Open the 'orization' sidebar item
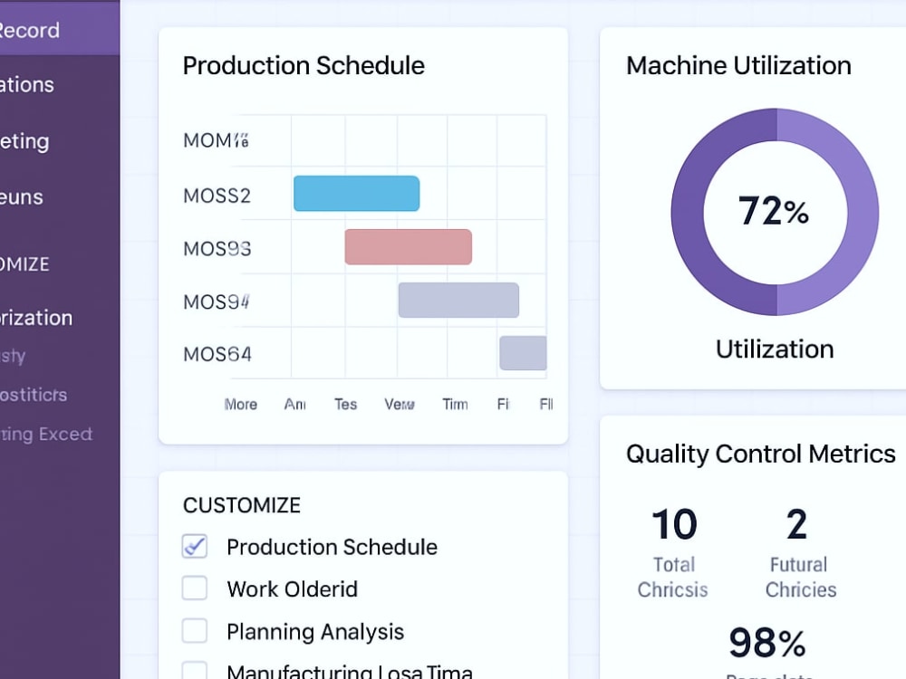 tap(36, 318)
